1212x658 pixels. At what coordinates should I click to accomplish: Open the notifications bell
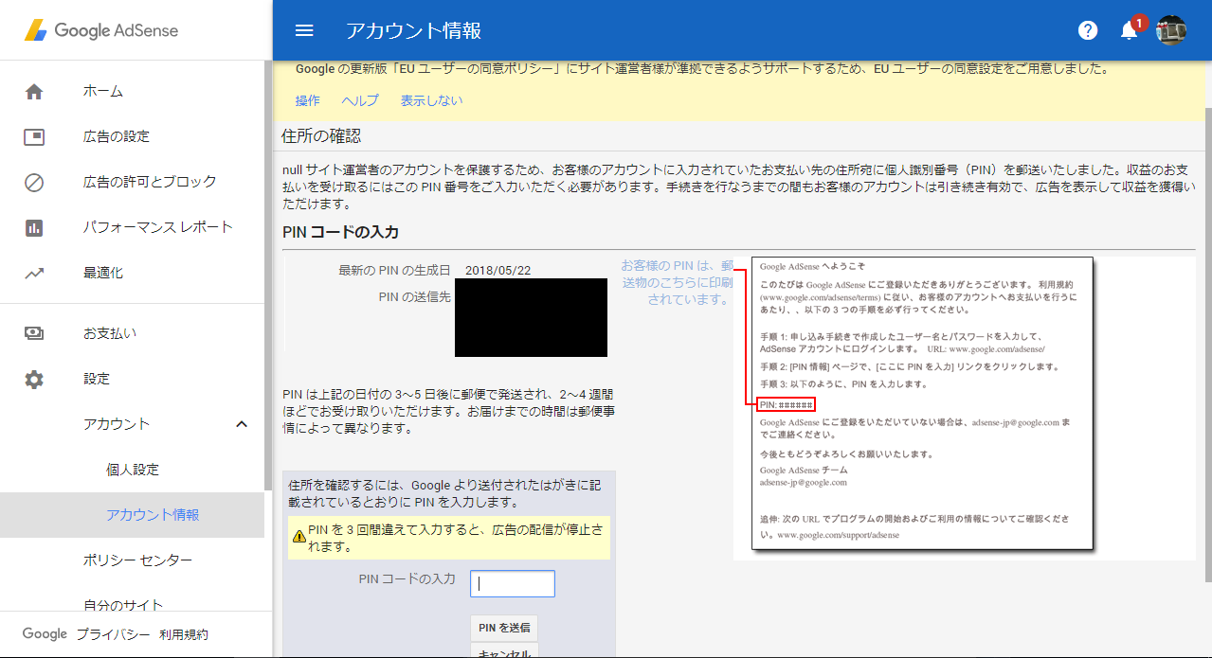coord(1129,30)
